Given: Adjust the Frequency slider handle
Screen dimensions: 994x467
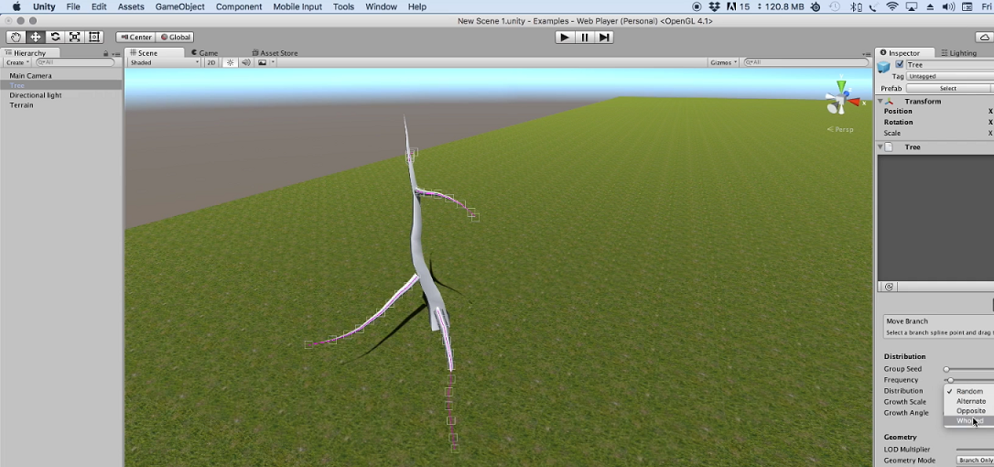Looking at the screenshot, I should 950,380.
